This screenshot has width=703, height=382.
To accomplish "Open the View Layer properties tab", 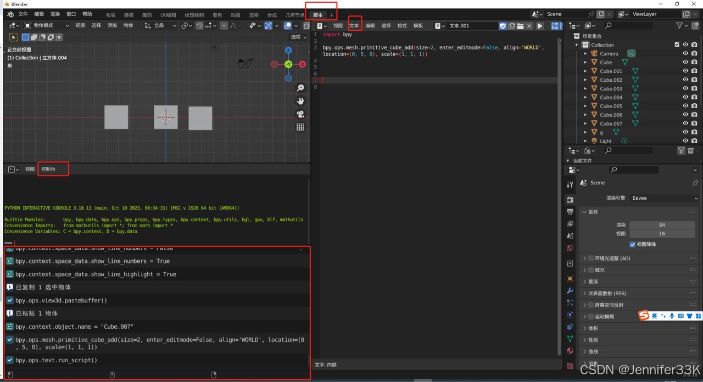I will coord(570,223).
